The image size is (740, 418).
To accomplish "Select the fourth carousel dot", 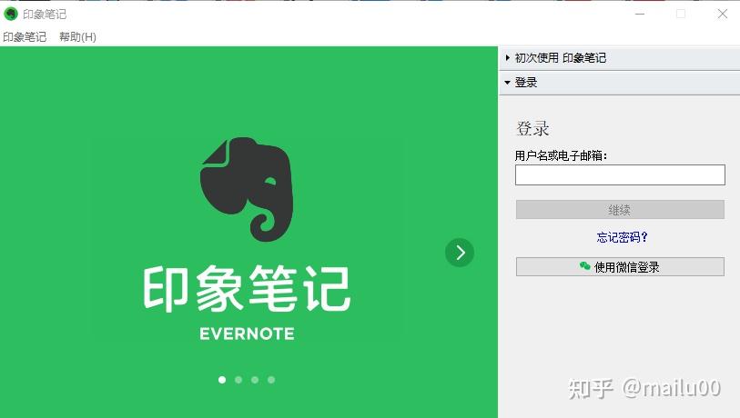I will (x=271, y=380).
